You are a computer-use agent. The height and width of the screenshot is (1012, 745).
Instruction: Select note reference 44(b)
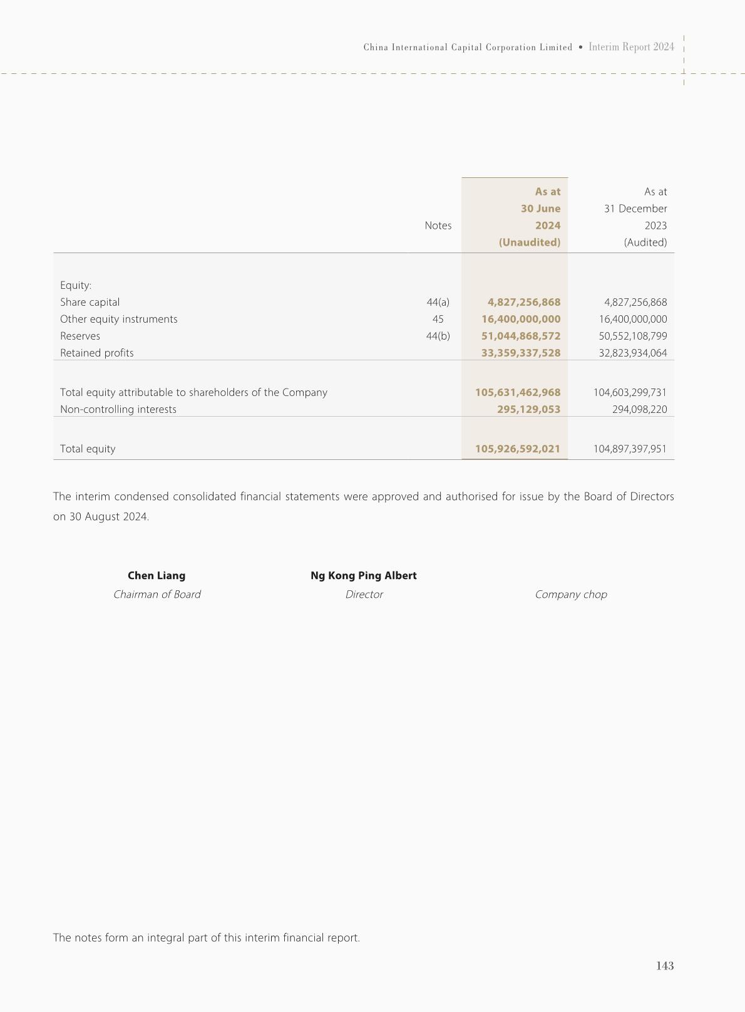(x=438, y=336)
